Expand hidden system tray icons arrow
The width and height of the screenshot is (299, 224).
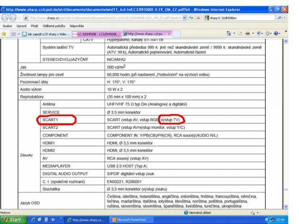pyautogui.click(x=267, y=220)
